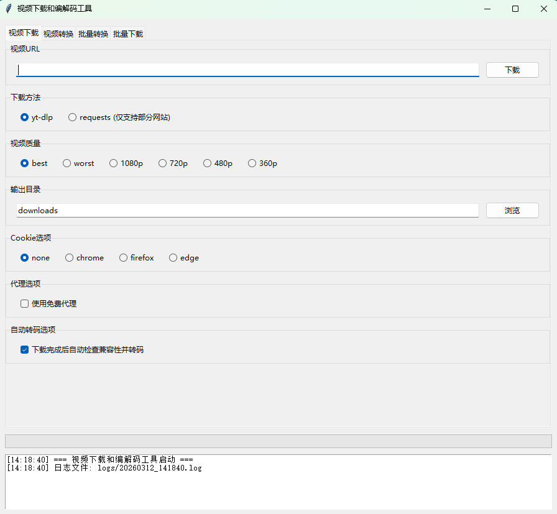Open the 批量转换 tab
The height and width of the screenshot is (514, 557).
[x=93, y=34]
